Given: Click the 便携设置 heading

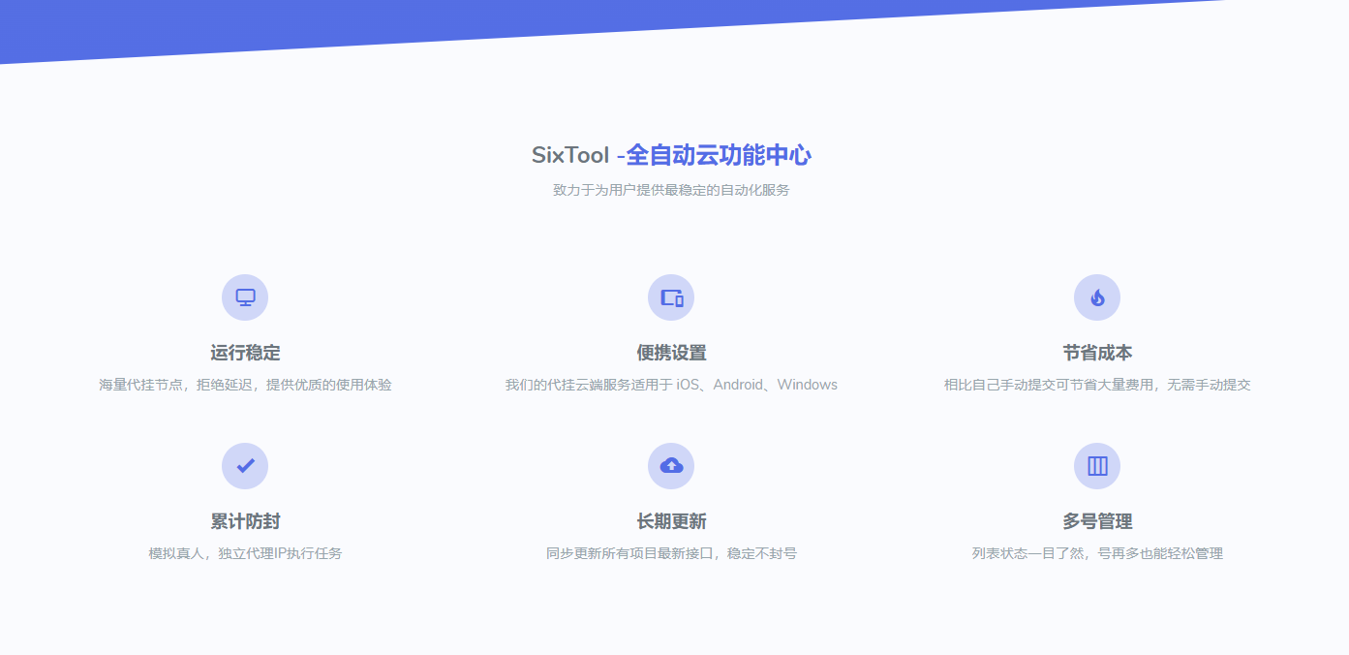Looking at the screenshot, I should [x=671, y=353].
